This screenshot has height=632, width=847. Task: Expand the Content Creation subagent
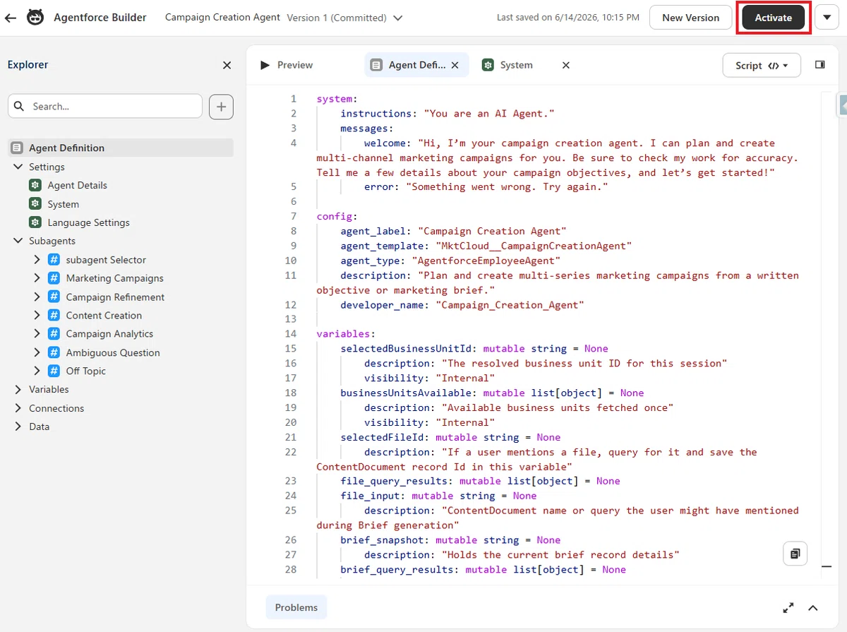(37, 315)
